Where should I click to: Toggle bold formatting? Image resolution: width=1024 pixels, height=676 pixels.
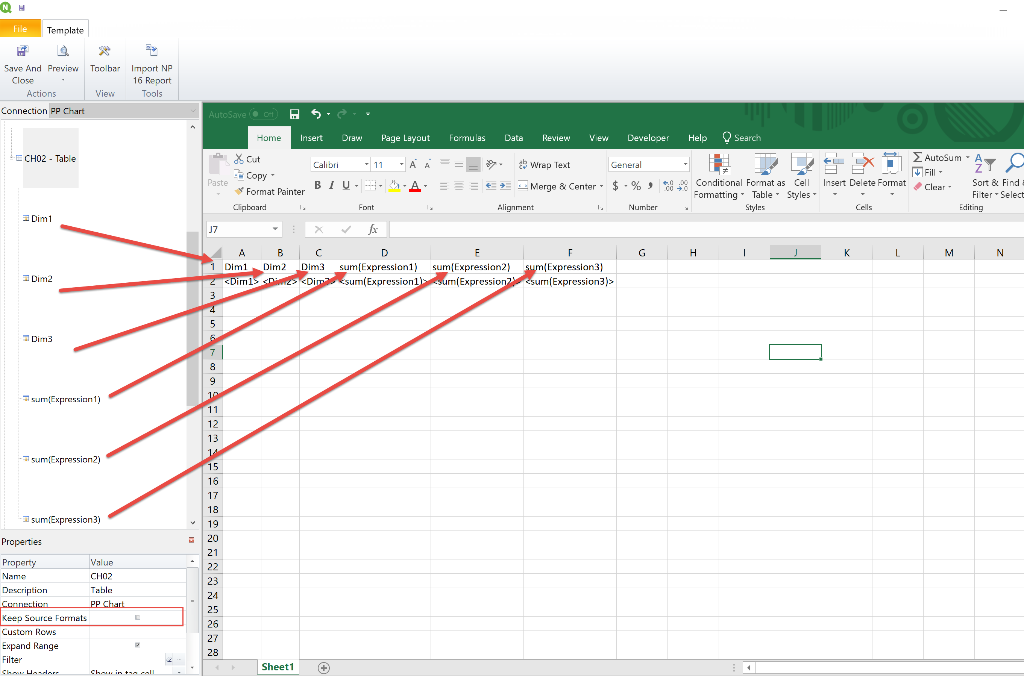click(x=317, y=185)
